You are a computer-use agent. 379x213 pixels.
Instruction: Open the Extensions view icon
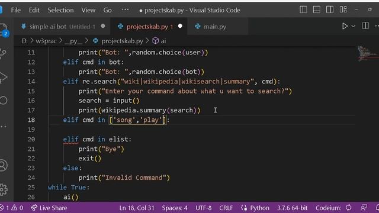(x=4, y=101)
